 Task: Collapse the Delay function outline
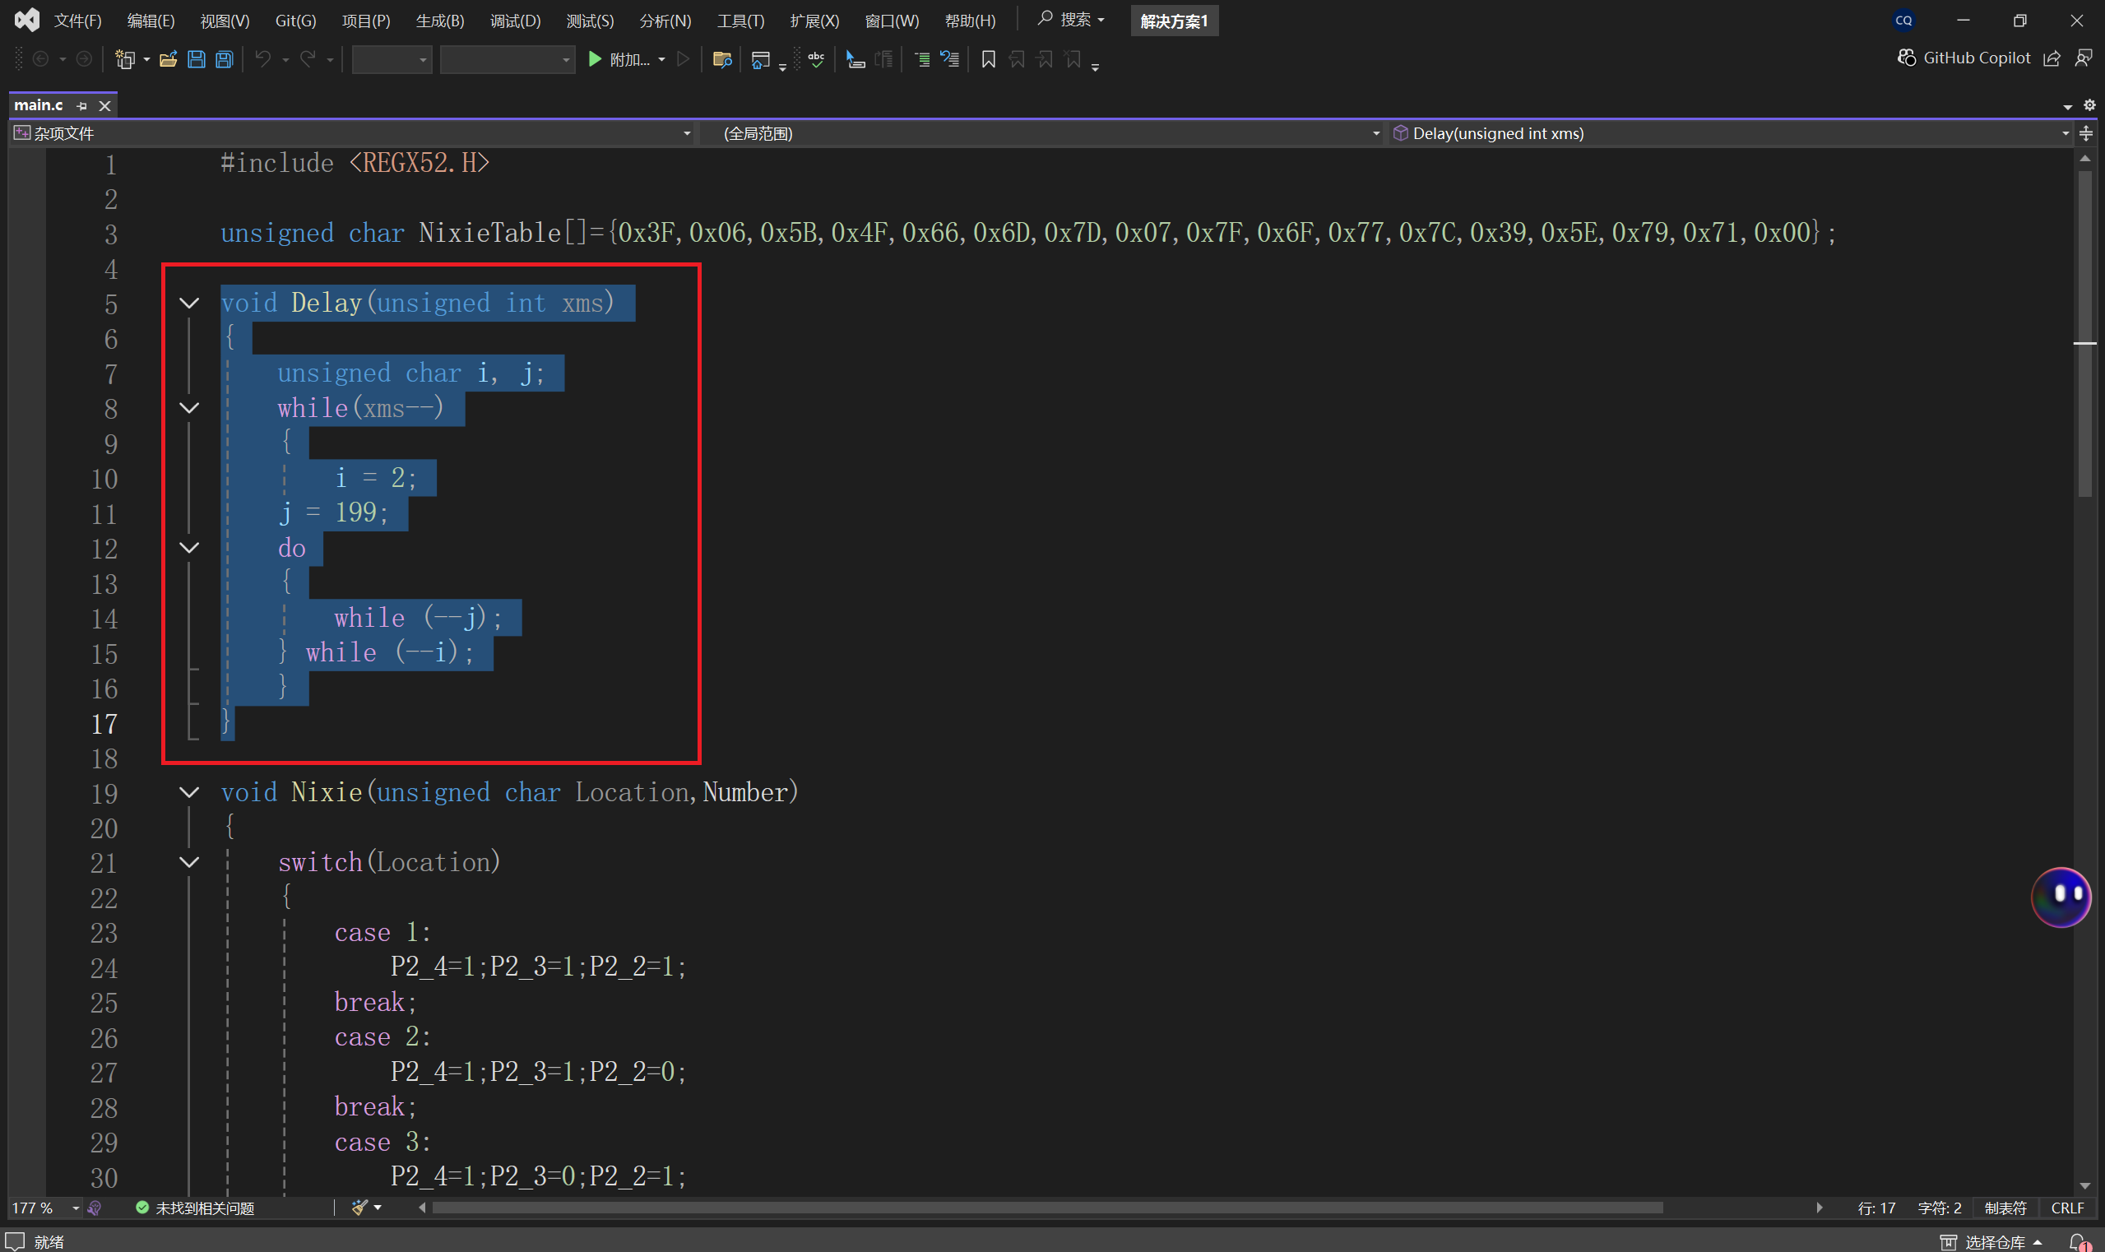[x=190, y=303]
